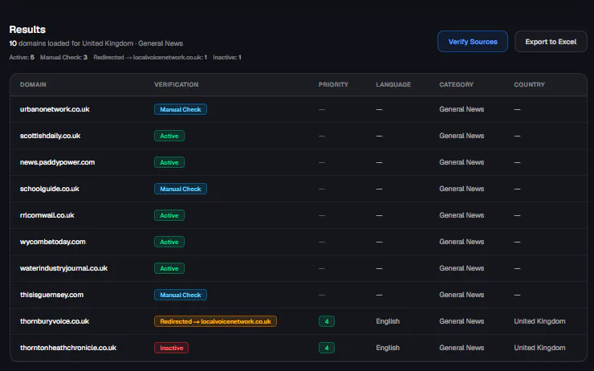Click the red Inactive badge
This screenshot has height=371, width=594.
[x=171, y=348]
